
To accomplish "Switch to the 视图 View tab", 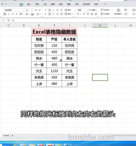I will pos(69,4).
